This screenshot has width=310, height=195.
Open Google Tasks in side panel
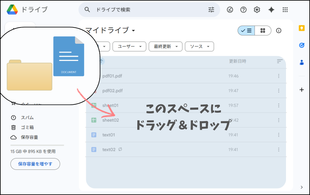pos(301,45)
